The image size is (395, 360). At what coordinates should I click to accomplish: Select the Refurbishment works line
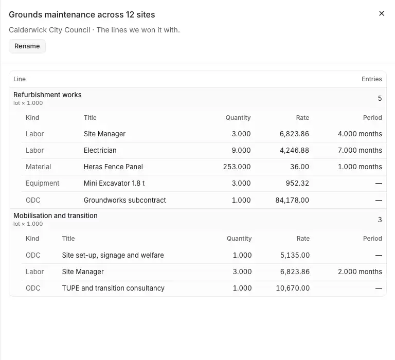point(197,99)
